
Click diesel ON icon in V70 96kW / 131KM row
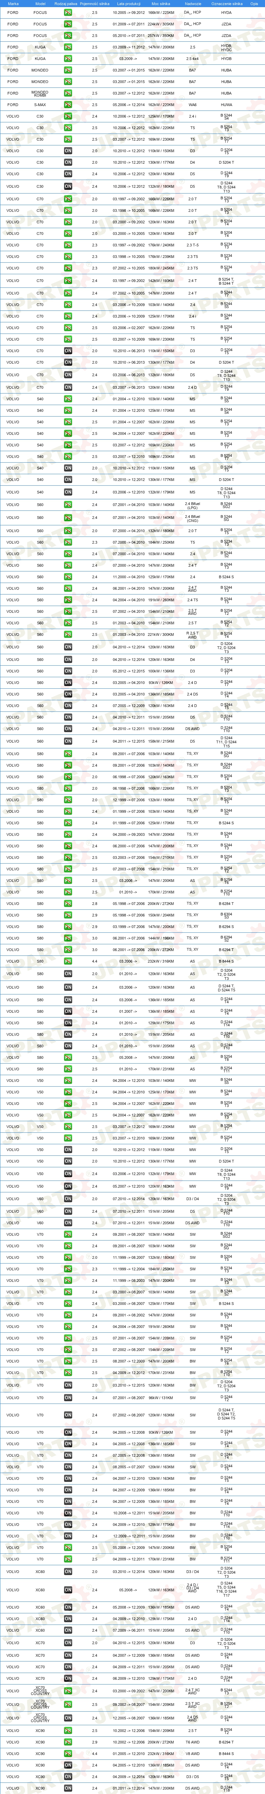67,1398
